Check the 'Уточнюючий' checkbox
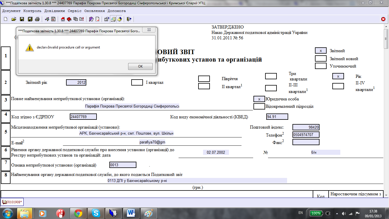 tap(320, 66)
